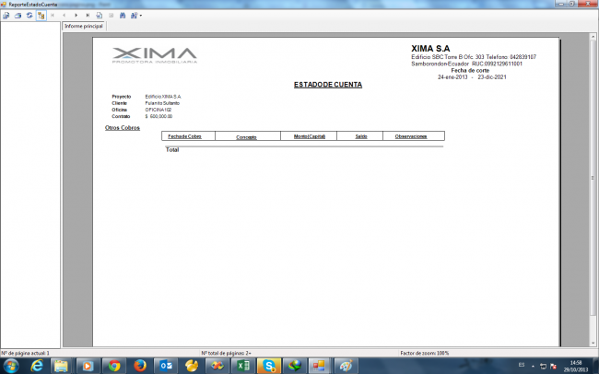This screenshot has height=374, width=599.
Task: Open the yellow dolphin taskbar app icon
Action: (192, 366)
